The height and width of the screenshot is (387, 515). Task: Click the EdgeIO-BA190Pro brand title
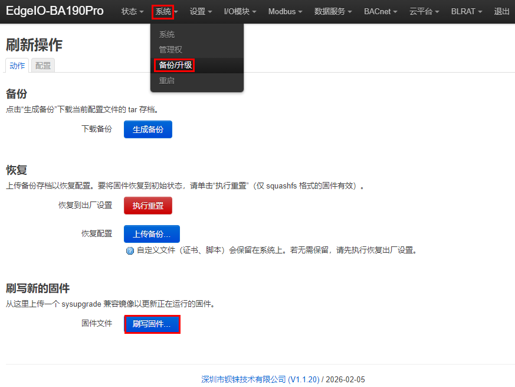tap(54, 11)
